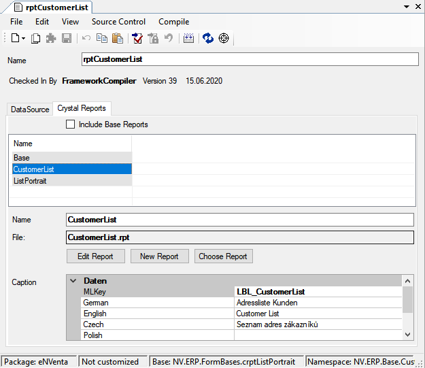
Task: Open the New document dropdown arrow
Action: tap(24, 39)
